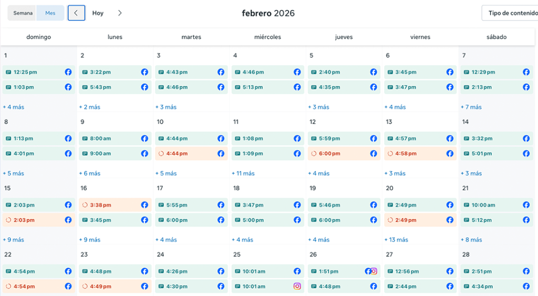Open the Tipo de contenido dropdown
The image size is (538, 296).
(509, 13)
